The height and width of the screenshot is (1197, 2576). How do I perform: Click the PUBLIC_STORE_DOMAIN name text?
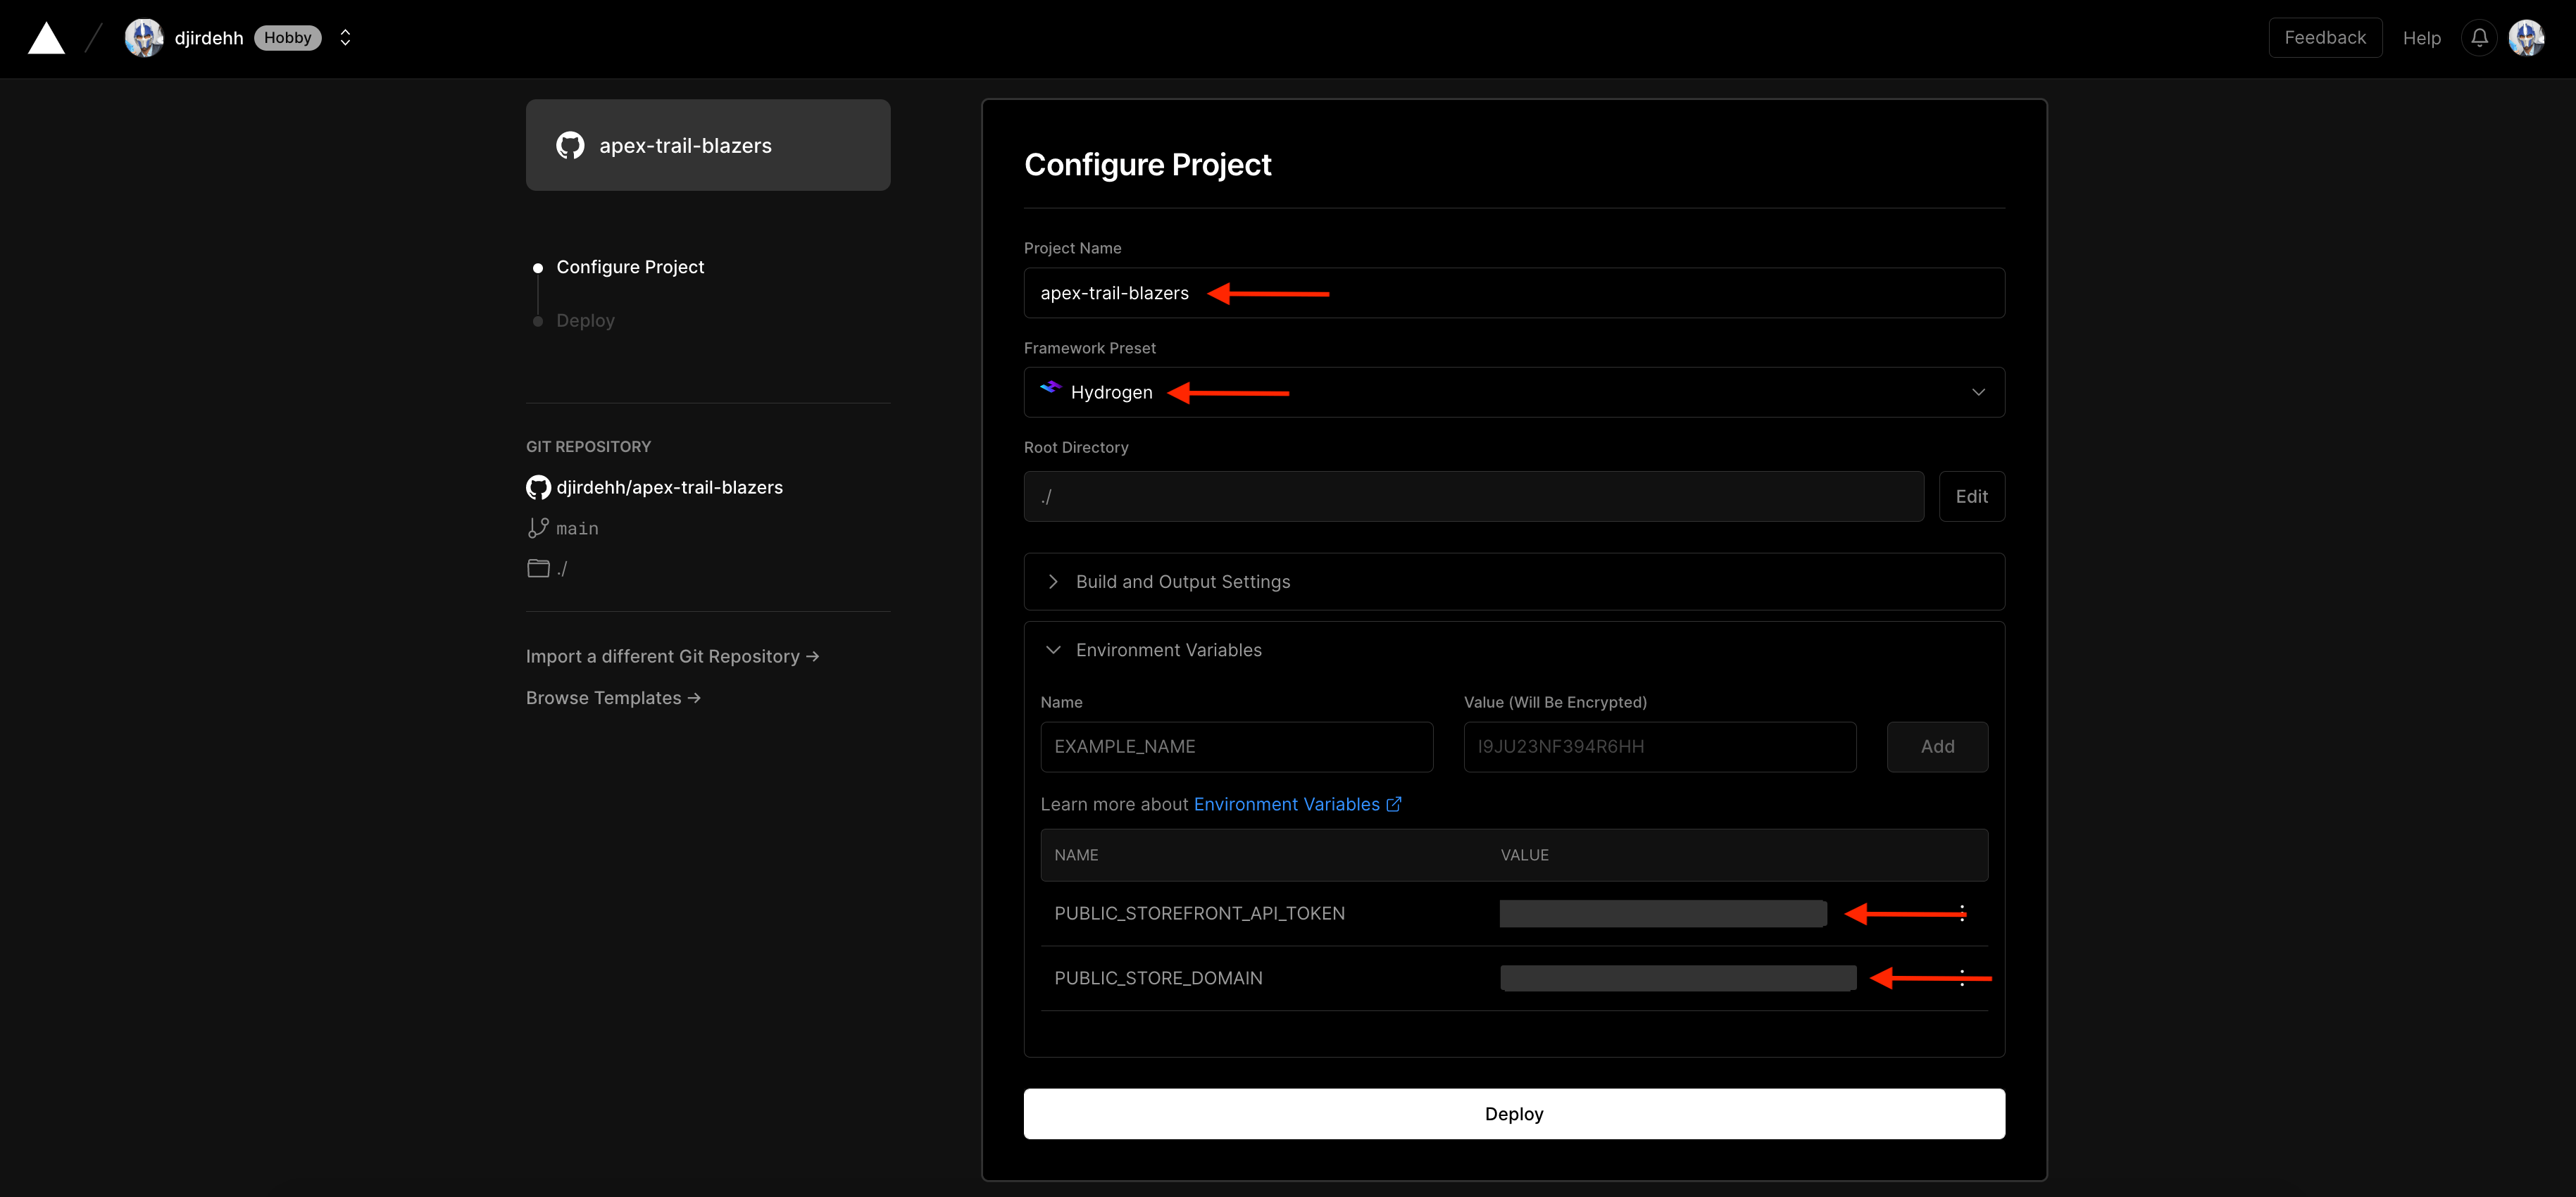[x=1158, y=978]
